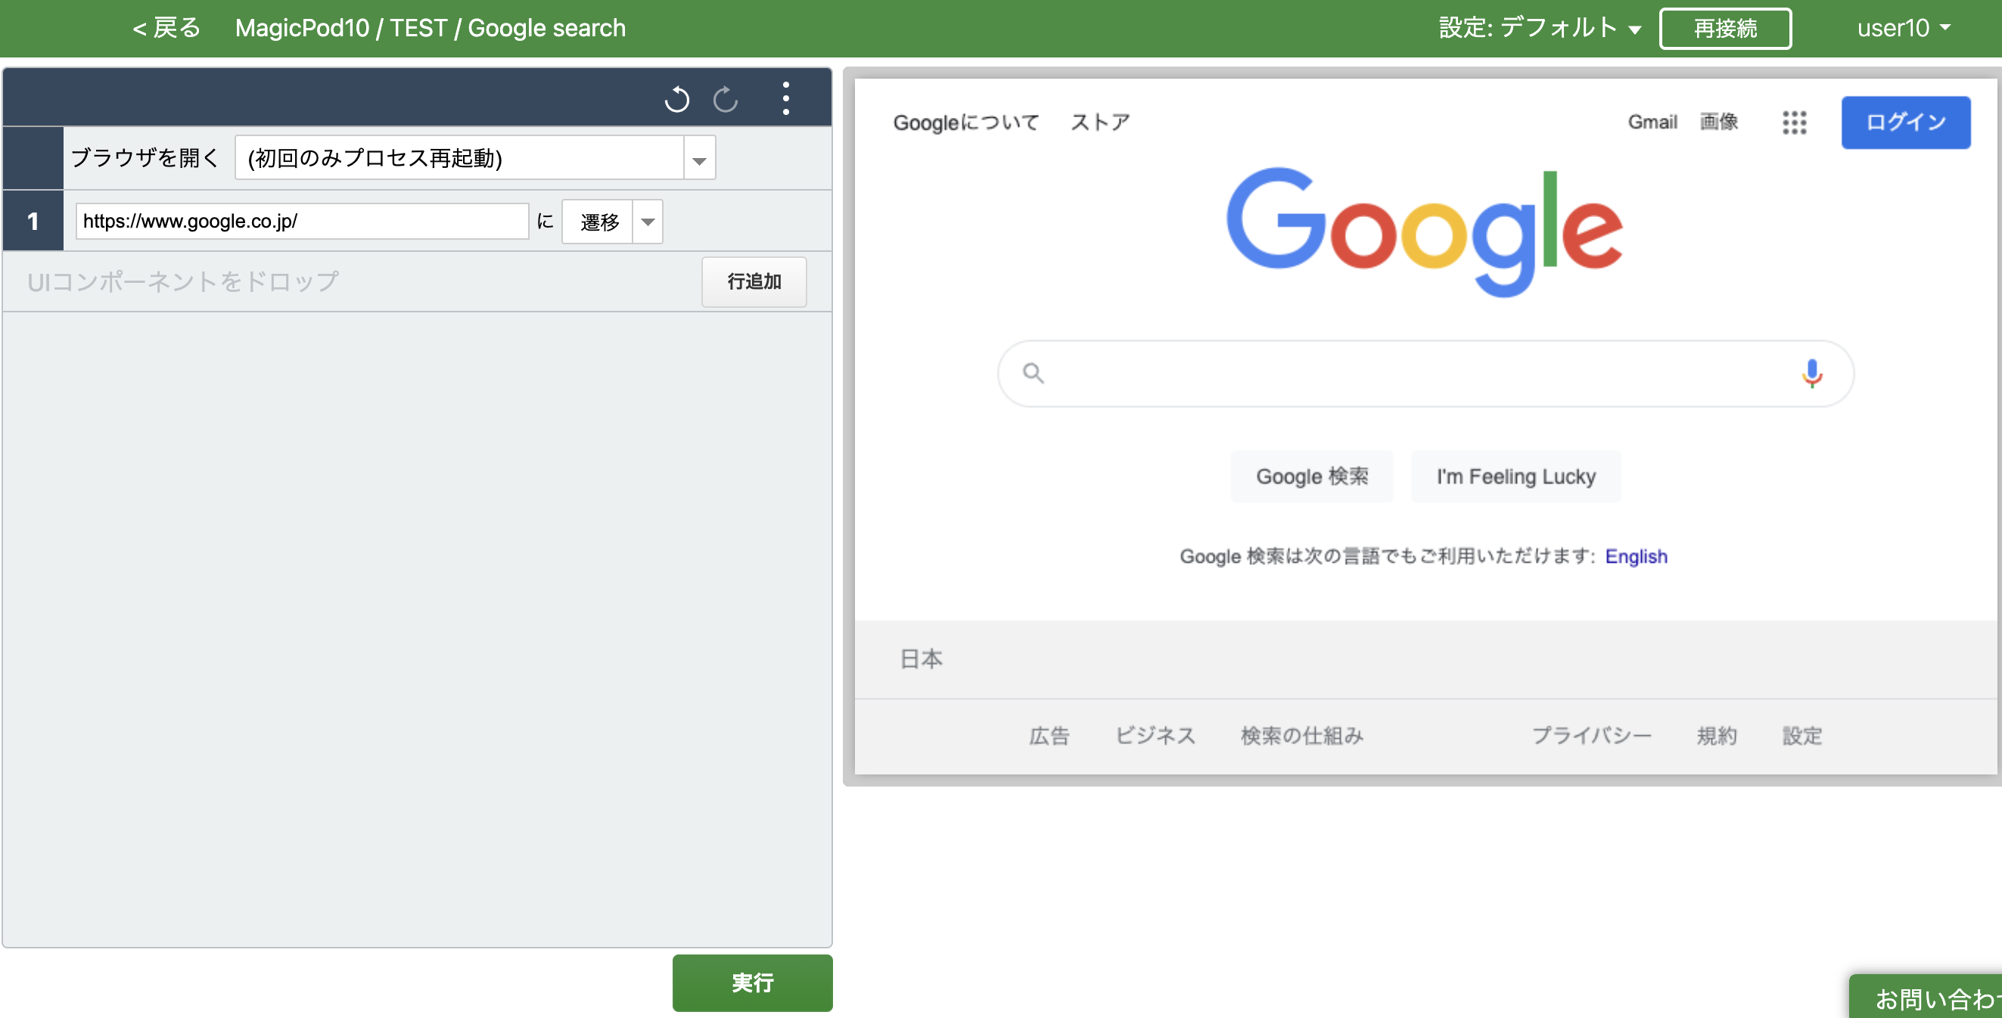Open the 設定: デフォルト dropdown

(1540, 28)
